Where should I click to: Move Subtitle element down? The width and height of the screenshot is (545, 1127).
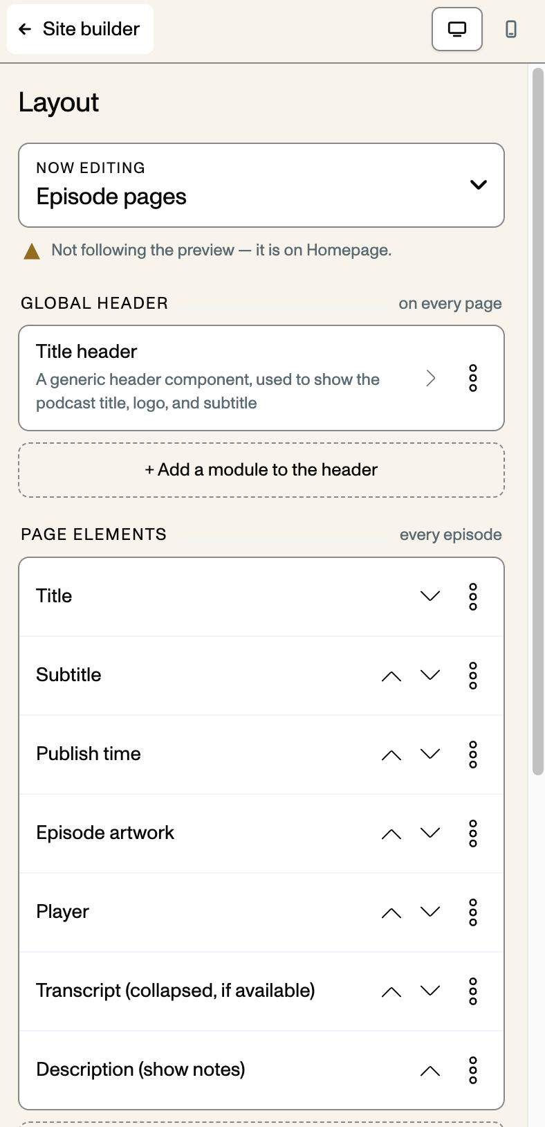430,675
